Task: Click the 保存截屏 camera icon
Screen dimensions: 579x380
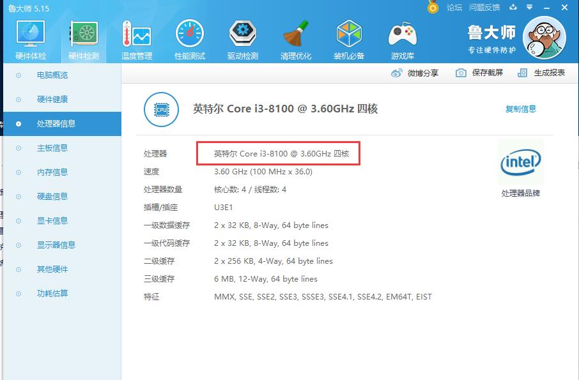Action: click(461, 73)
